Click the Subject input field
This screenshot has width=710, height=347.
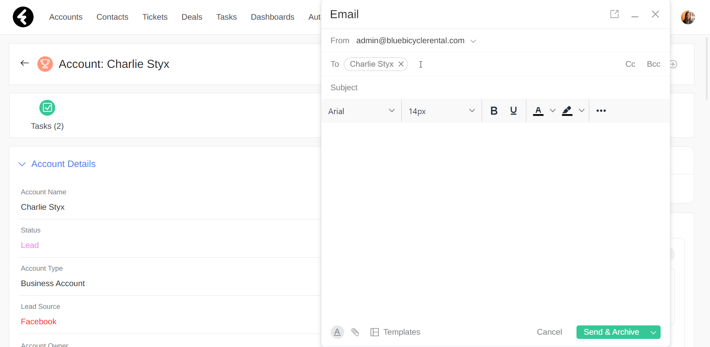tap(495, 88)
